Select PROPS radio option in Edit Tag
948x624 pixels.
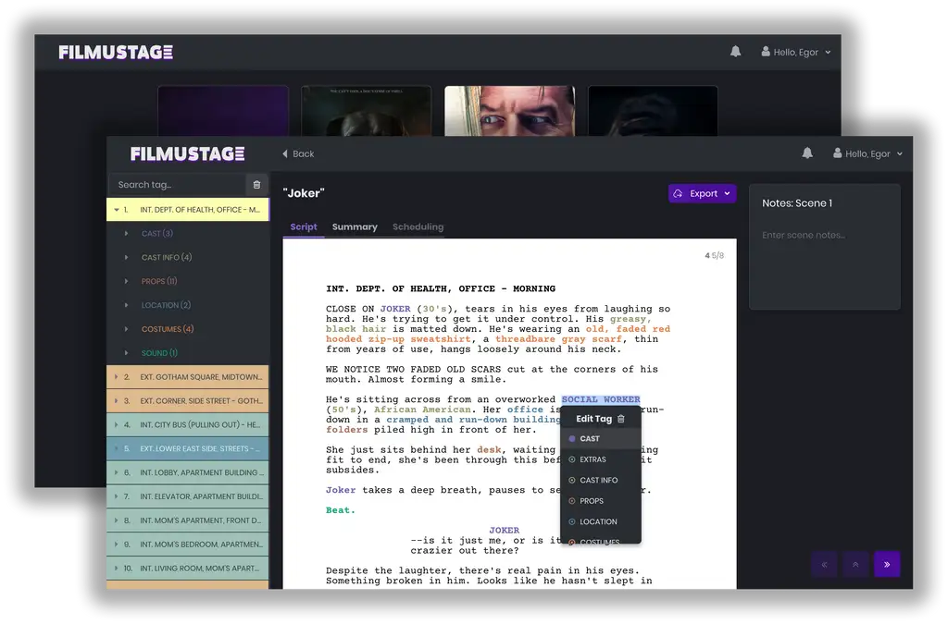tap(572, 501)
